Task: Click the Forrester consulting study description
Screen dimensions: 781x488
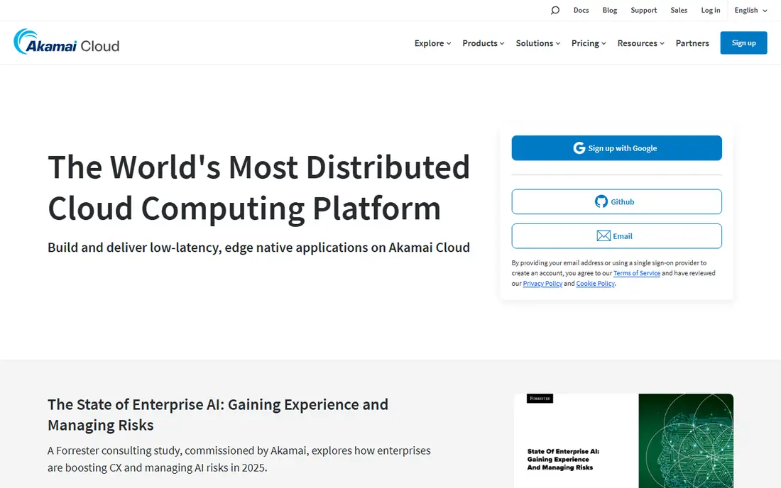Action: click(x=239, y=459)
